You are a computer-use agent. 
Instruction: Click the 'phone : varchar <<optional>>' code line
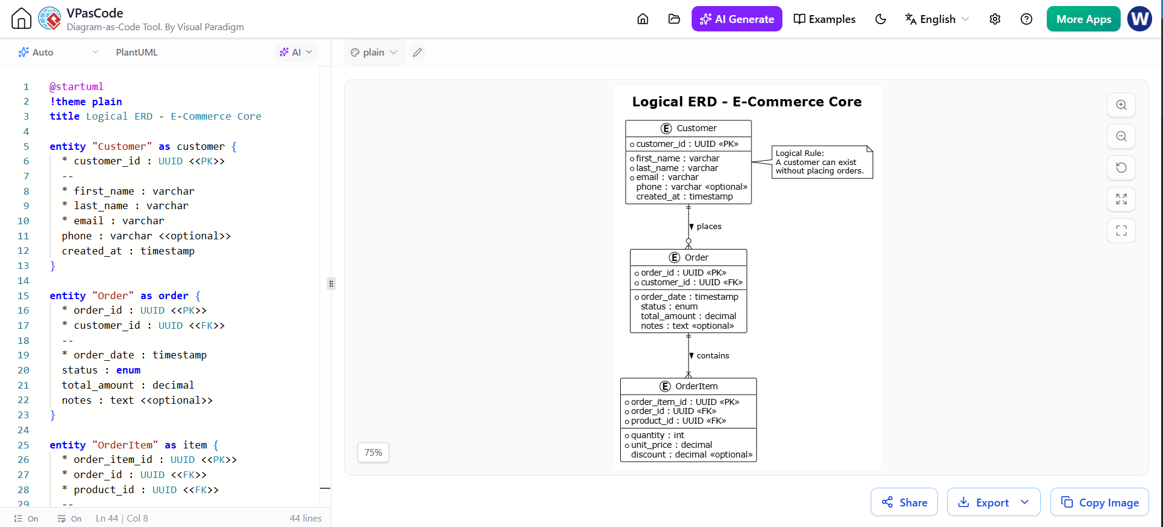pyautogui.click(x=146, y=236)
